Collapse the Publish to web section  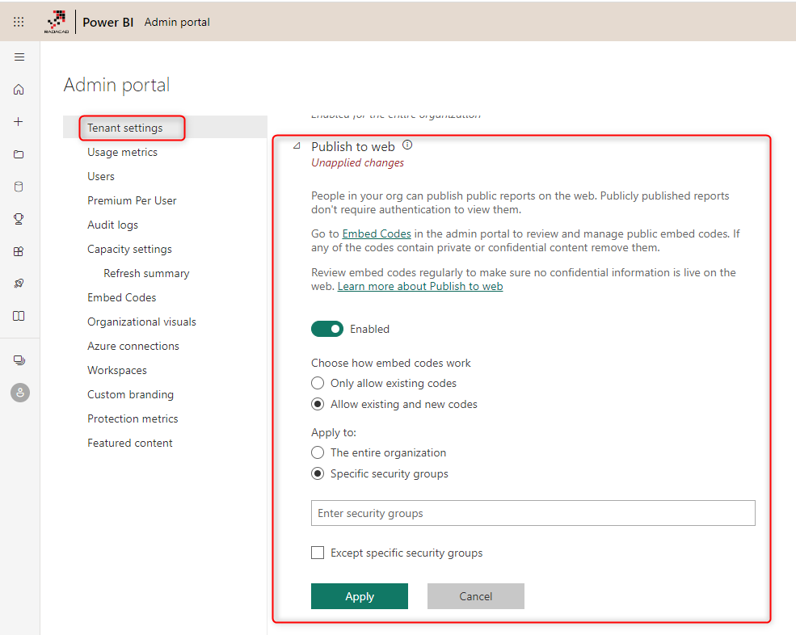[297, 146]
